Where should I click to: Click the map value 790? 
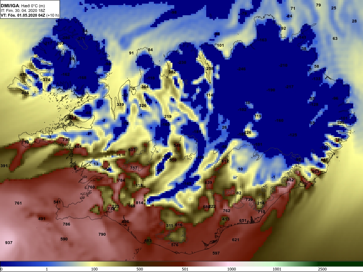(102, 234)
